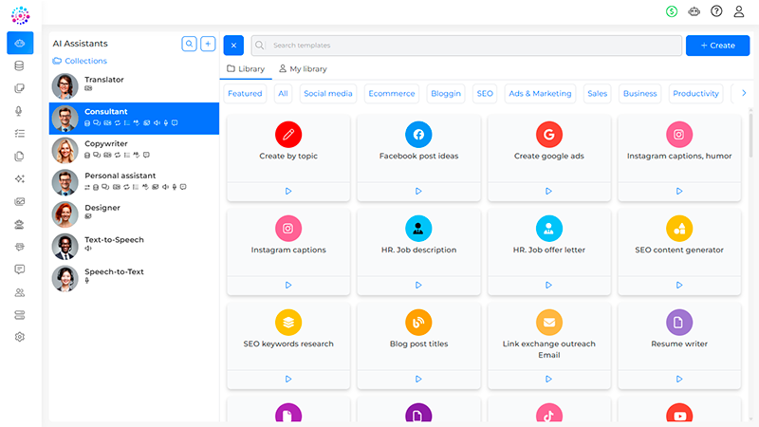
Task: Close the templates panel with X button
Action: (233, 45)
